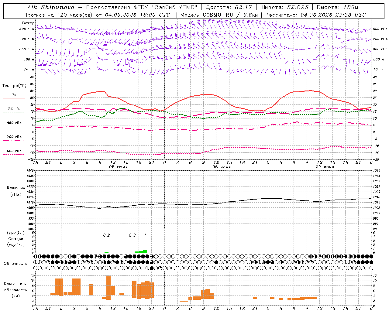This screenshot has width=389, height=311.
Task: Click the Осадки panel label
Action: tap(16, 239)
